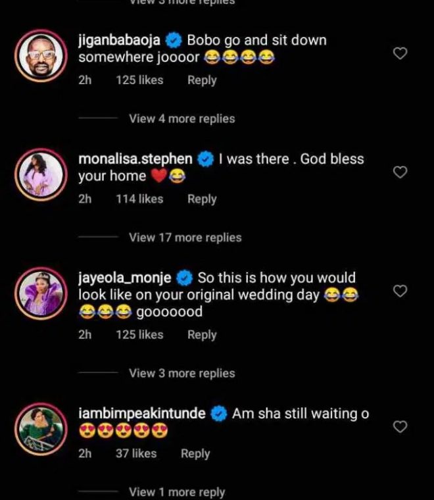Image resolution: width=434 pixels, height=500 pixels.
Task: Tap heart on jayeola_monje's comment
Action: click(x=400, y=290)
